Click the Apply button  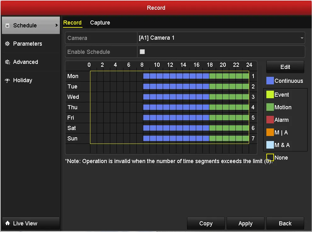[245, 224]
